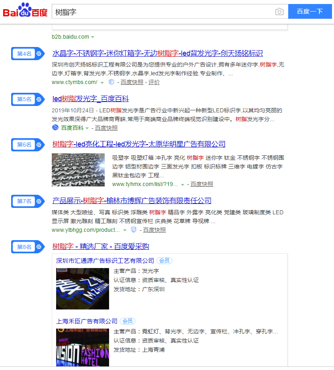The height and width of the screenshot is (370, 334).
Task: Click the b2b.baidu.com URL text
Action: pos(70,37)
